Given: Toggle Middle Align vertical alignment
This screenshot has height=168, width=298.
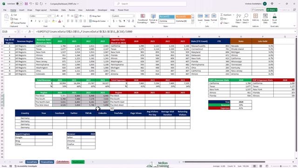Looking at the screenshot, I should tap(72, 16).
